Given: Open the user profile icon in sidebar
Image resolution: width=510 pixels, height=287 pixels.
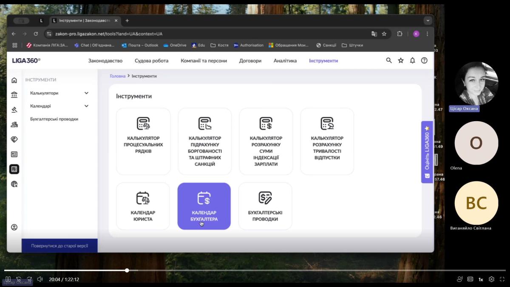Looking at the screenshot, I should coord(14,227).
